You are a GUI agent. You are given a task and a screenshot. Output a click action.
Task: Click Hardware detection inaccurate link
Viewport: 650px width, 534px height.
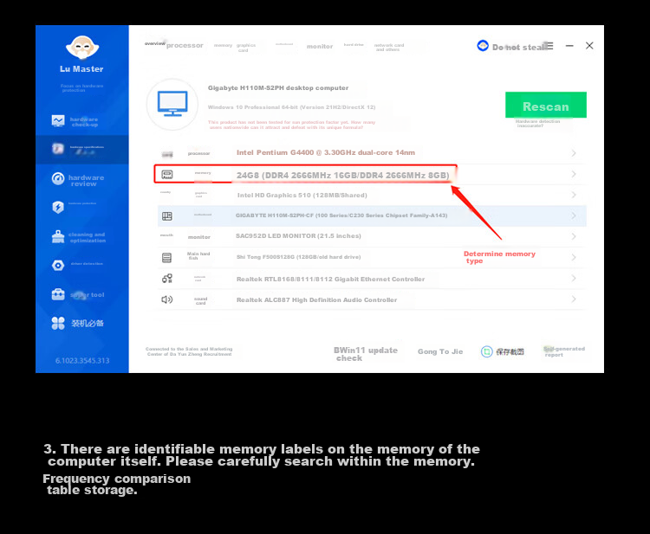point(537,124)
